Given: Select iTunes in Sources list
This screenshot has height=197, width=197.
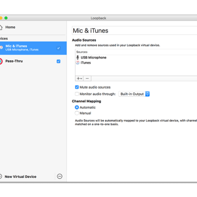Looking at the screenshot, I should tap(136, 63).
